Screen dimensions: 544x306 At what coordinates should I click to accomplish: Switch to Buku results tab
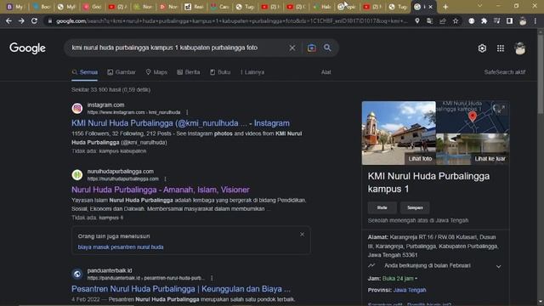tap(220, 72)
